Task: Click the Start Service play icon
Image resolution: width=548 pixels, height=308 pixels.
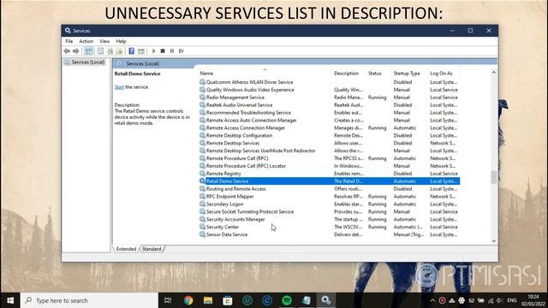Action: click(154, 51)
